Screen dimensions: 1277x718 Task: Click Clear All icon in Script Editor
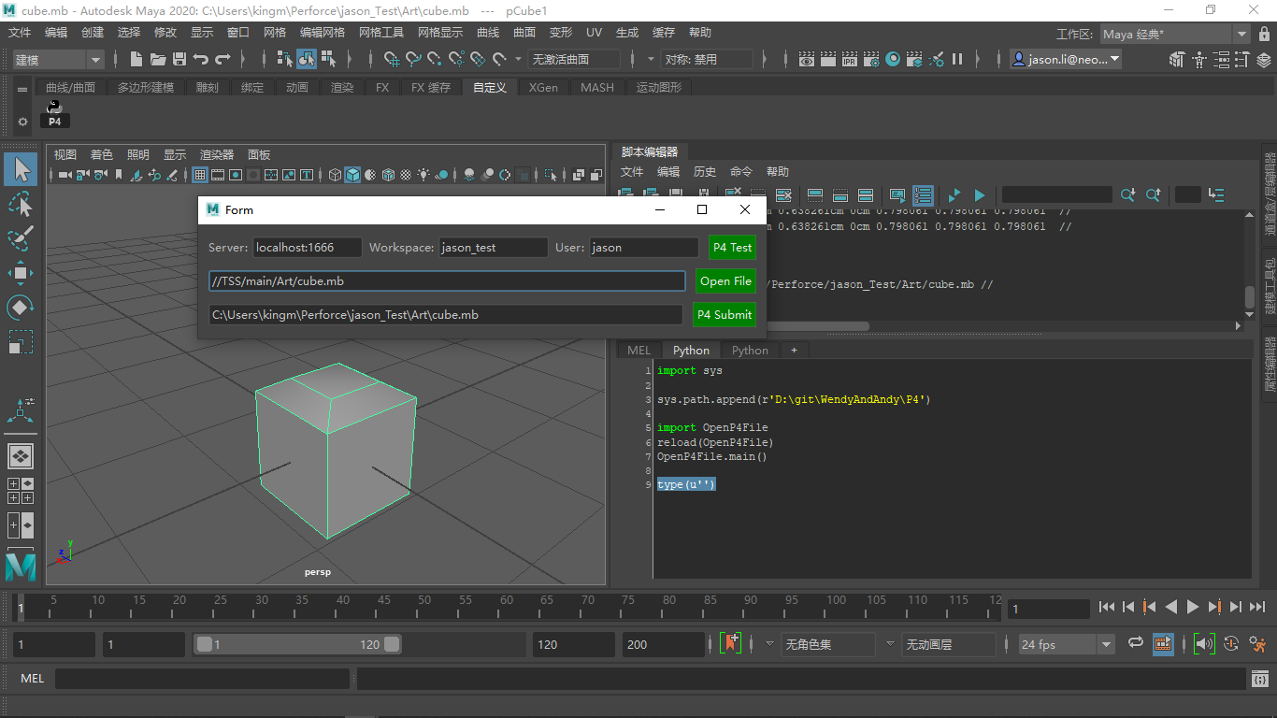(783, 194)
